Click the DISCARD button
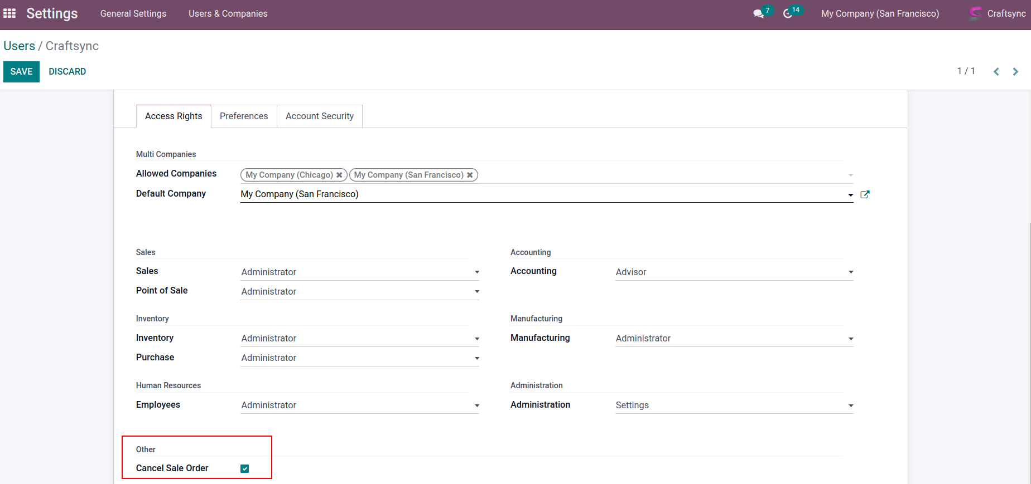 [x=67, y=71]
